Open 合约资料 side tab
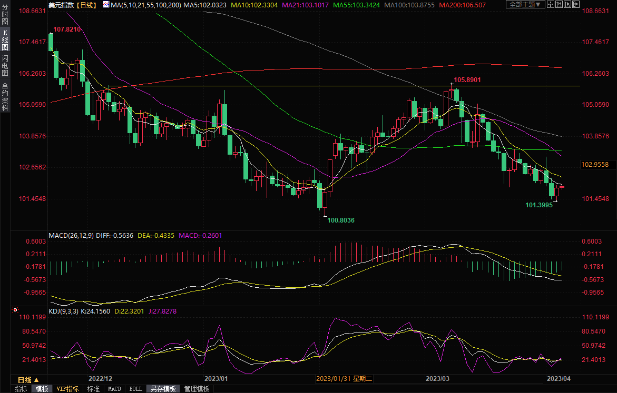The image size is (617, 393). pos(5,96)
